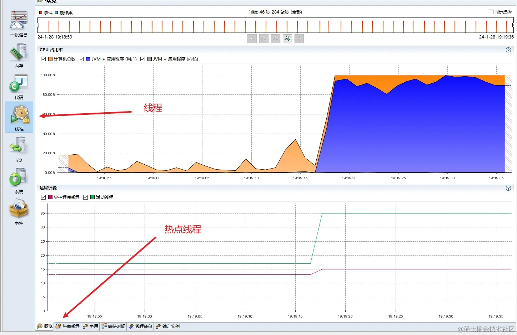This screenshot has width=517, height=335.
Task: Select the 线程 (Threads) sidebar group
Action: click(x=19, y=117)
